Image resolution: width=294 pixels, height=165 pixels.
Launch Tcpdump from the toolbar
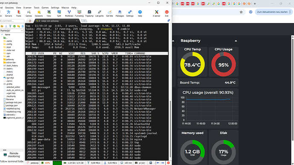coord(89,14)
